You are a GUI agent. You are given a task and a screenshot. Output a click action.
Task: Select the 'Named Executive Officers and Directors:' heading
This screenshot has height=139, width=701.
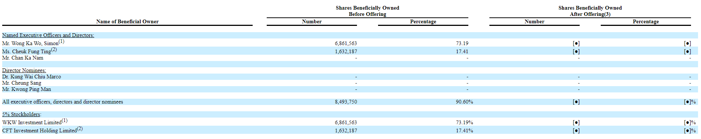(x=48, y=35)
